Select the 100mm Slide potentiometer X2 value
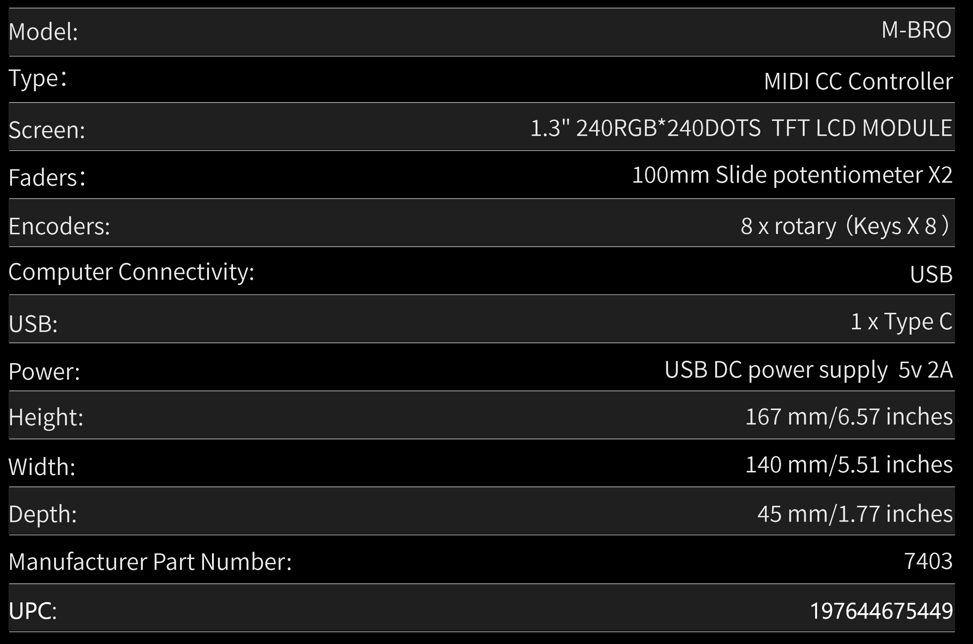This screenshot has height=644, width=973. pos(792,175)
